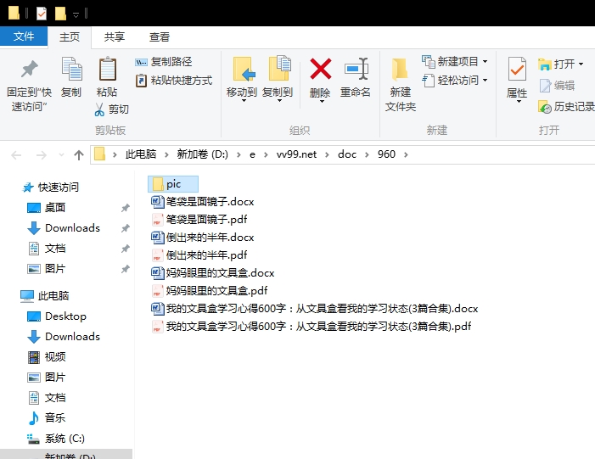This screenshot has width=595, height=459.
Task: Click the e breadcrumb segment
Action: pos(252,154)
